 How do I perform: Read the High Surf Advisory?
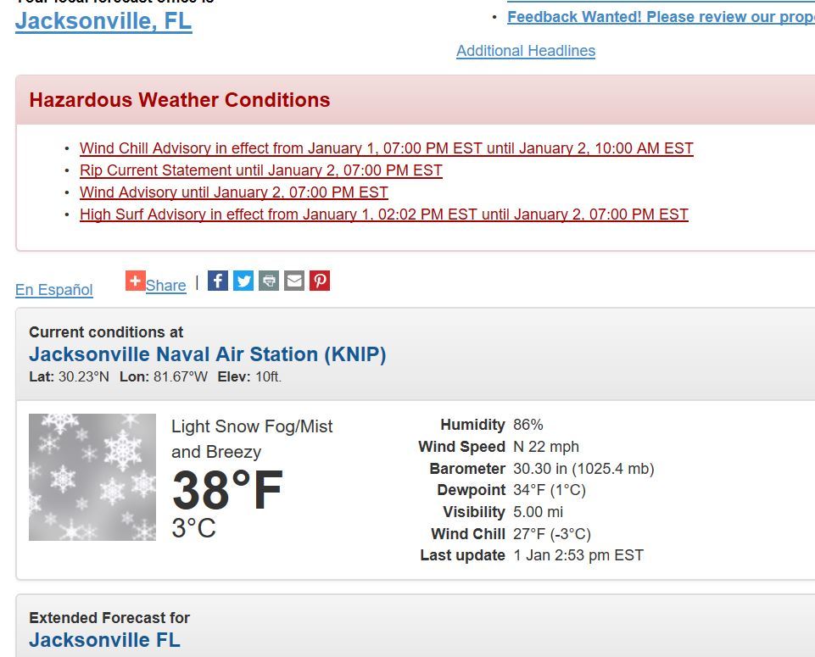(x=383, y=214)
